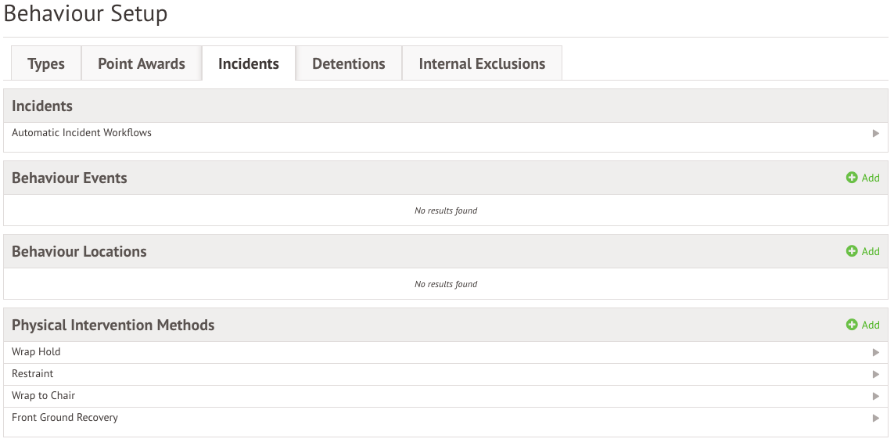Expand the Front Ground Recovery row arrow
Screen dimensions: 894x446
[876, 419]
